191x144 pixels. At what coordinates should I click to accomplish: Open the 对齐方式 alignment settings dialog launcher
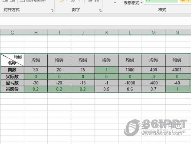click(x=52, y=11)
